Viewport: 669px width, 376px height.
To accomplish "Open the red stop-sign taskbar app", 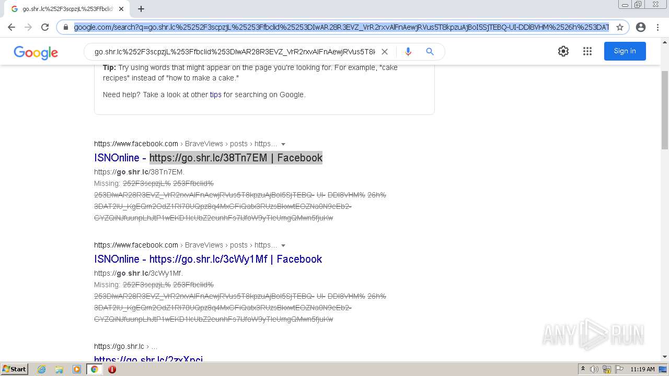I will point(112,369).
